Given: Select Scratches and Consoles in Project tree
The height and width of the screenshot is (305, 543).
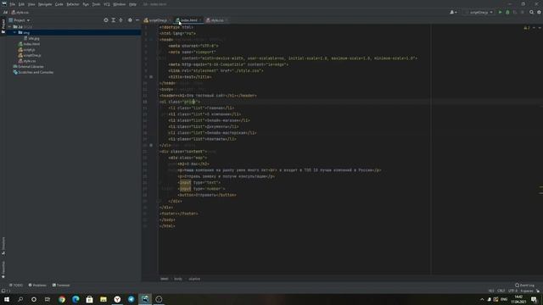Looking at the screenshot, I should click(33, 72).
